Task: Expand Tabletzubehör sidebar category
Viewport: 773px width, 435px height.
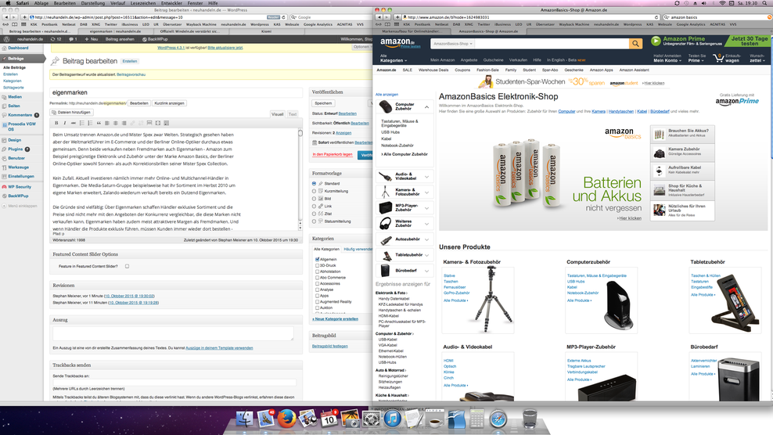Action: tap(427, 255)
